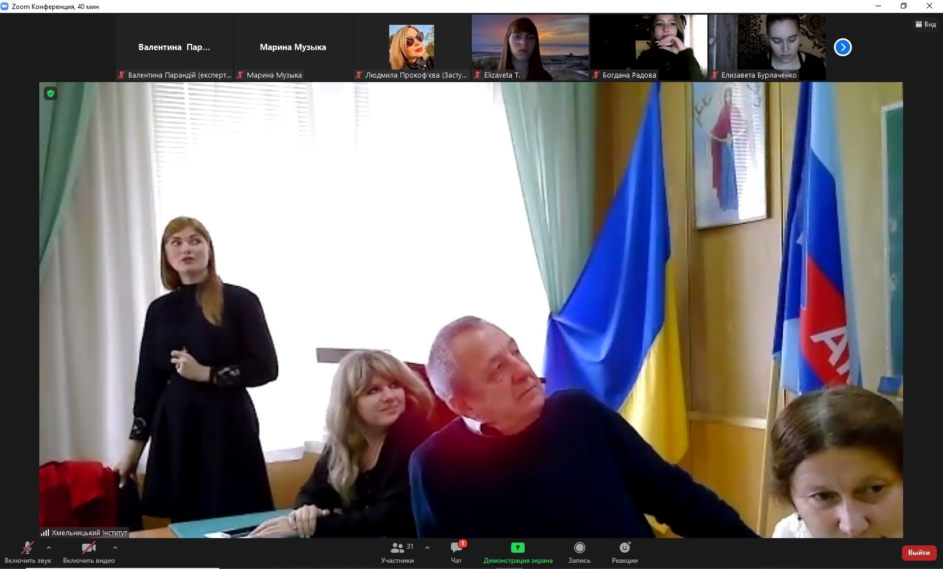Click muted mic icon for Марина Музыка

240,75
